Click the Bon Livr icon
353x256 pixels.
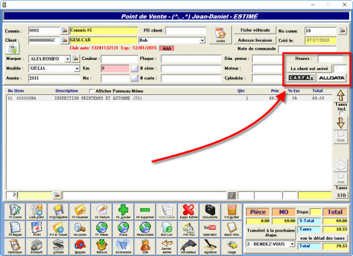pyautogui.click(x=167, y=229)
